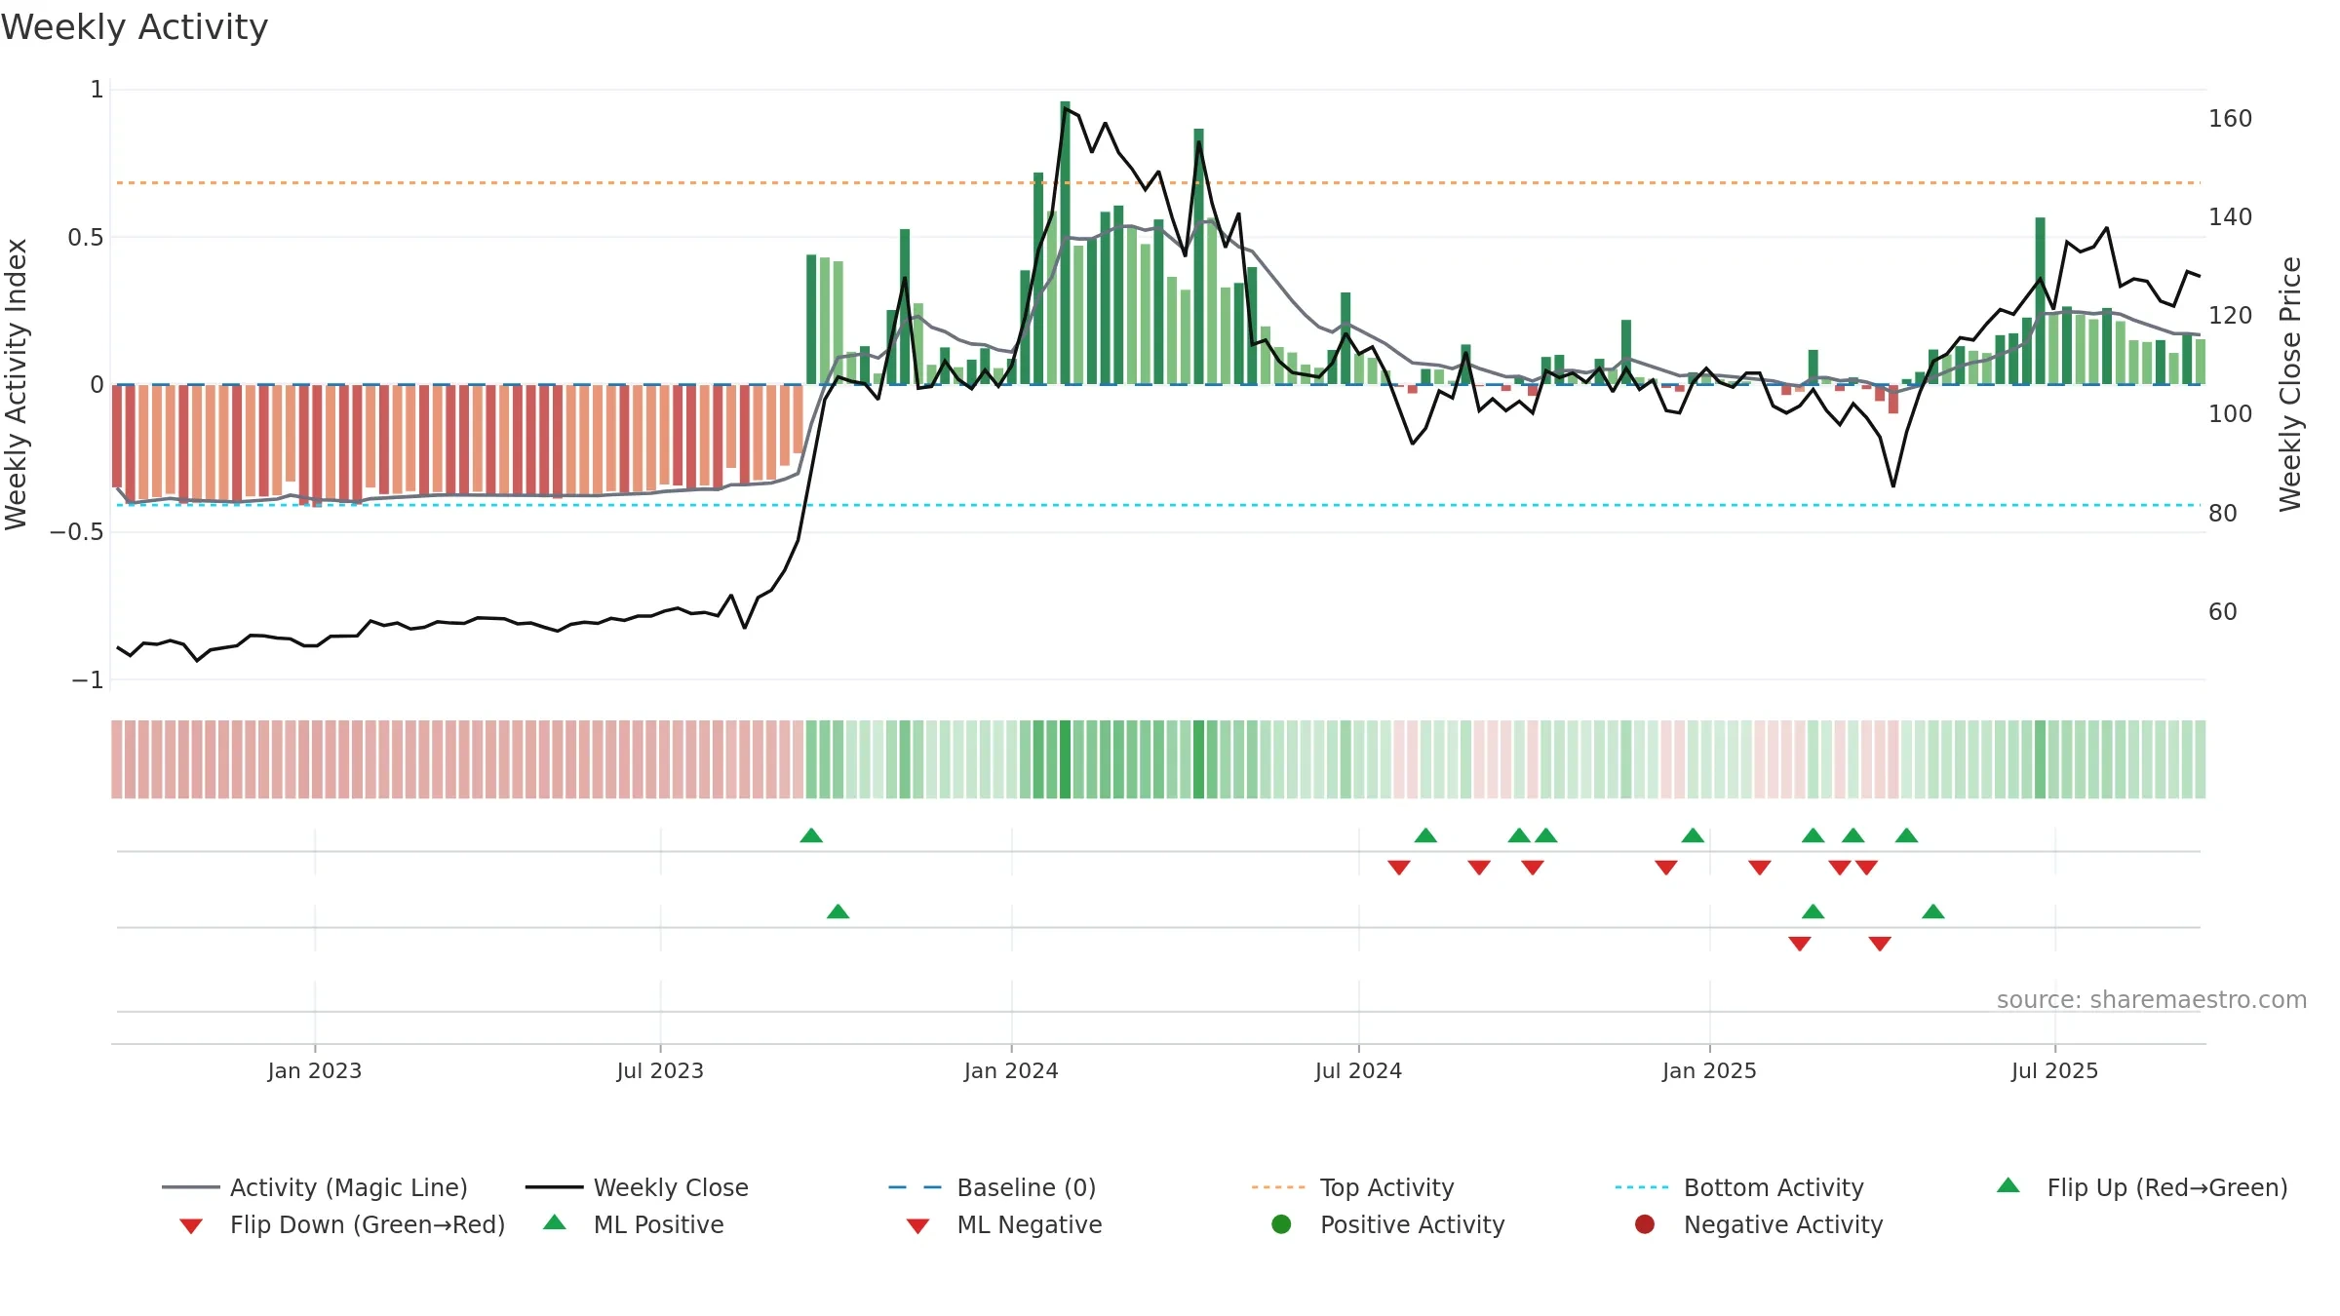Click the ML Negative red triangle icon

click(917, 1225)
